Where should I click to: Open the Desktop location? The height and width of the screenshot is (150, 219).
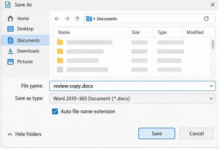point(25,29)
